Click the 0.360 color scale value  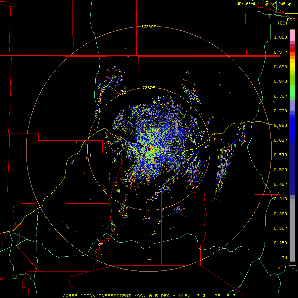click(280, 214)
